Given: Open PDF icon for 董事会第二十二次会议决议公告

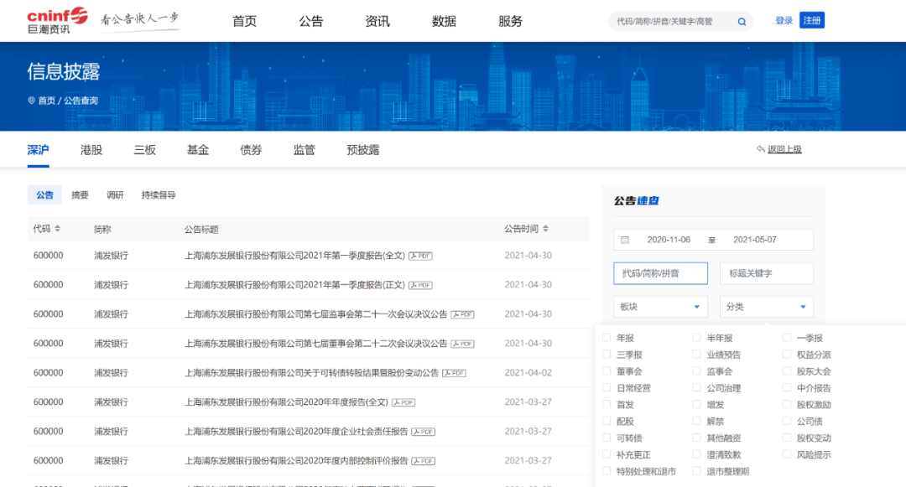Looking at the screenshot, I should coord(462,344).
